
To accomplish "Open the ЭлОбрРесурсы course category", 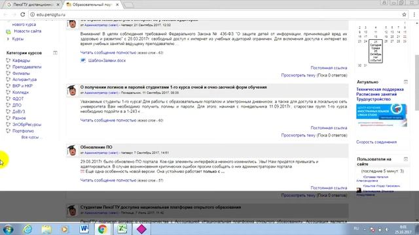I will 27,125.
